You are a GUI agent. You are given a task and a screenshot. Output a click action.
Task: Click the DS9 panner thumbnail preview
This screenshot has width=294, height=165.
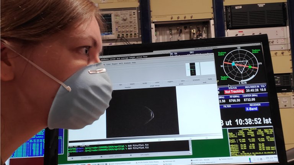193,69
